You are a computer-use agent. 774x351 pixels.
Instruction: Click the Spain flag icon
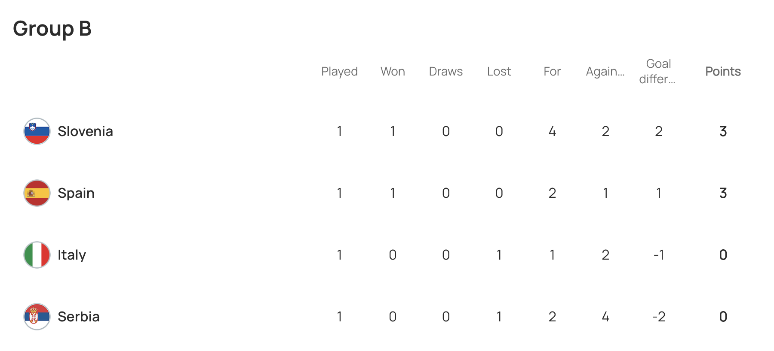37,193
